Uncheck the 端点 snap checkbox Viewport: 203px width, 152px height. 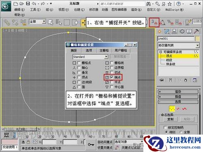point(112,77)
